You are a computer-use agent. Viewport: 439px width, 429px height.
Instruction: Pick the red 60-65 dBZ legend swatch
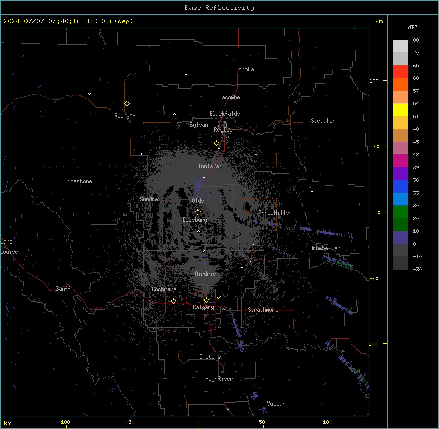click(x=400, y=71)
